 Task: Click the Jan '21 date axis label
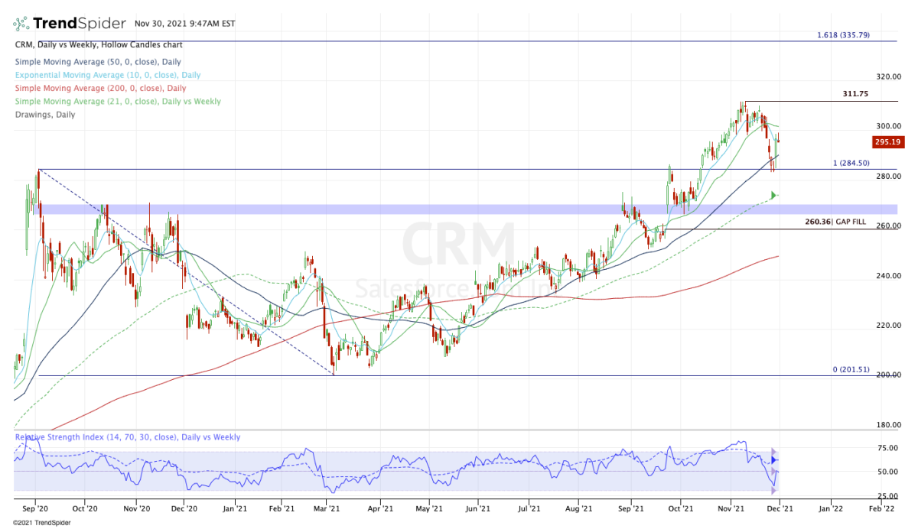pos(235,507)
